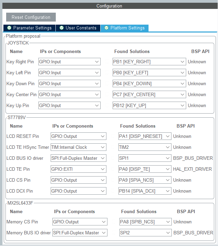Open Memory CS Pin GPIO:Output dropdown
Image resolution: width=218 pixels, height=247 pixels.
(80, 222)
